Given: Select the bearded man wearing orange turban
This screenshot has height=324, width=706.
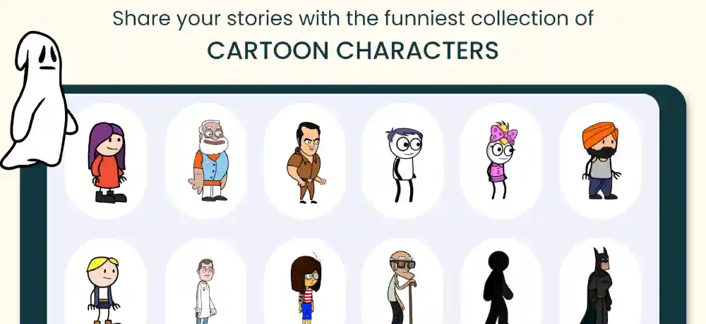Looking at the screenshot, I should [601, 161].
